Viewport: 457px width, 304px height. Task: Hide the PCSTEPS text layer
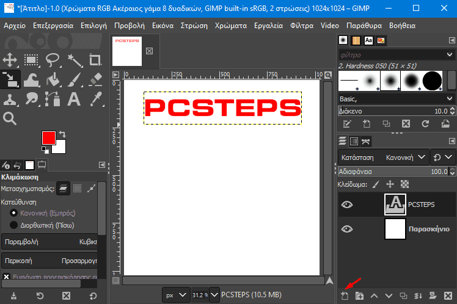pyautogui.click(x=347, y=204)
